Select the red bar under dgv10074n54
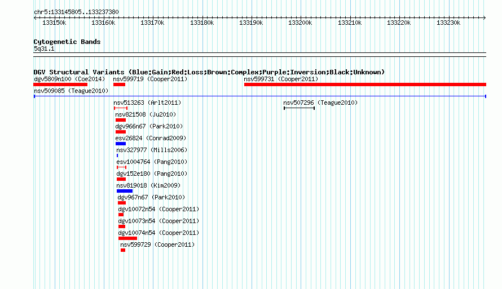The image size is (502, 289). coord(127,238)
